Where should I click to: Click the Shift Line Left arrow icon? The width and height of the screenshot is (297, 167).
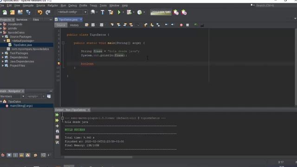coord(166,25)
